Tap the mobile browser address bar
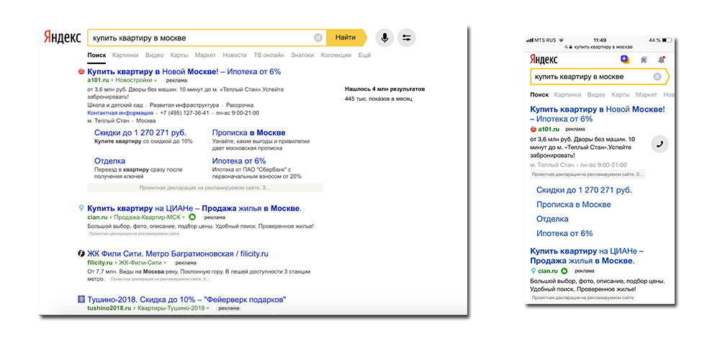Screen dimensions: 720x345 pos(600,47)
